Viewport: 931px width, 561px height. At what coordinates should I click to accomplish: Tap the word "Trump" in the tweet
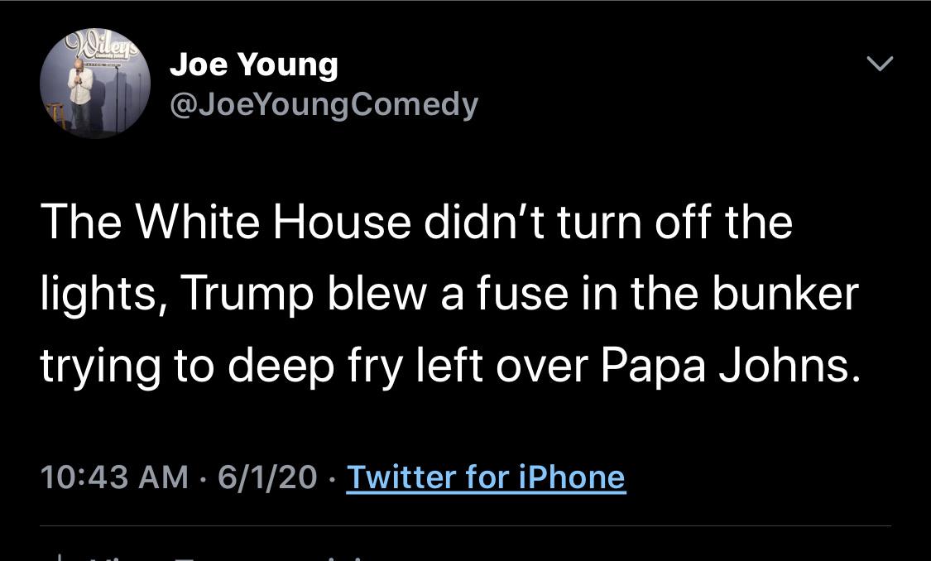[x=244, y=294]
